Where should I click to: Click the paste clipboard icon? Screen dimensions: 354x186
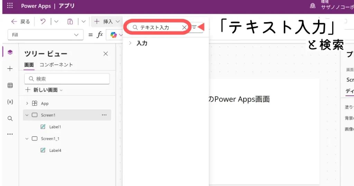(x=70, y=21)
